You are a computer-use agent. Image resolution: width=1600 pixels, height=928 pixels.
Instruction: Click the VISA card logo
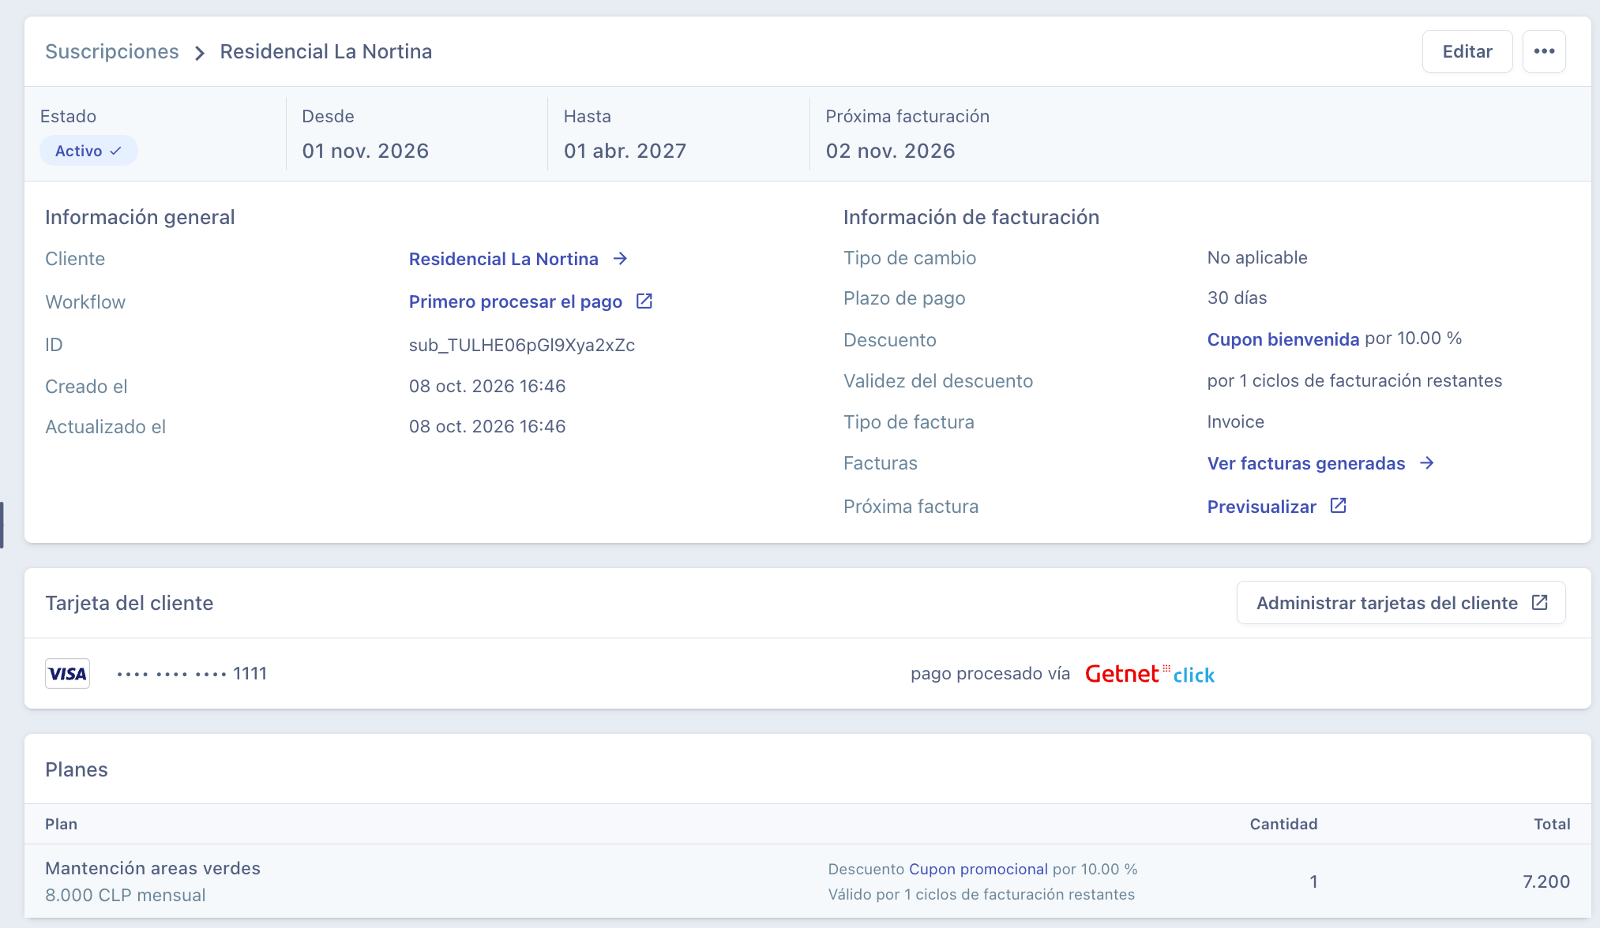click(67, 674)
